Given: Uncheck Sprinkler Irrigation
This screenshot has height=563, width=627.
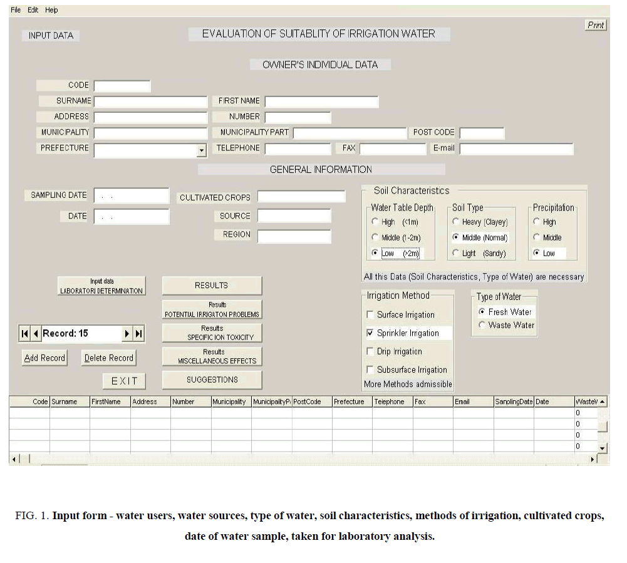Looking at the screenshot, I should point(370,333).
